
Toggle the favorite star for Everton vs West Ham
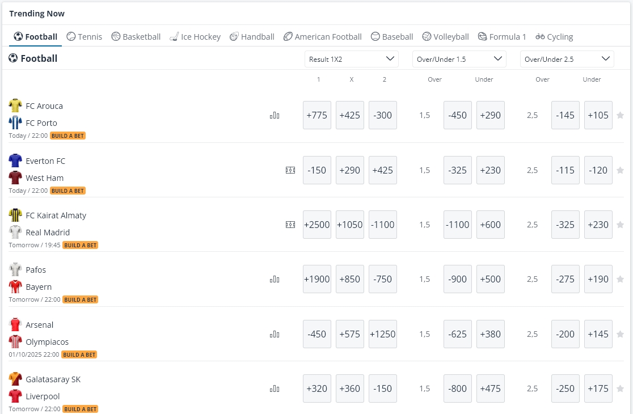coord(620,170)
